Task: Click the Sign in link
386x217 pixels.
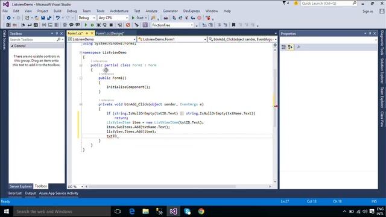Action: [x=367, y=11]
